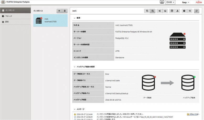Click the backup toolbar icon

(x=147, y=11)
